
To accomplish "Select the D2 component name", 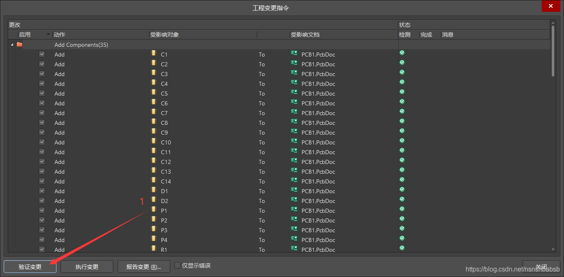I will pyautogui.click(x=164, y=201).
